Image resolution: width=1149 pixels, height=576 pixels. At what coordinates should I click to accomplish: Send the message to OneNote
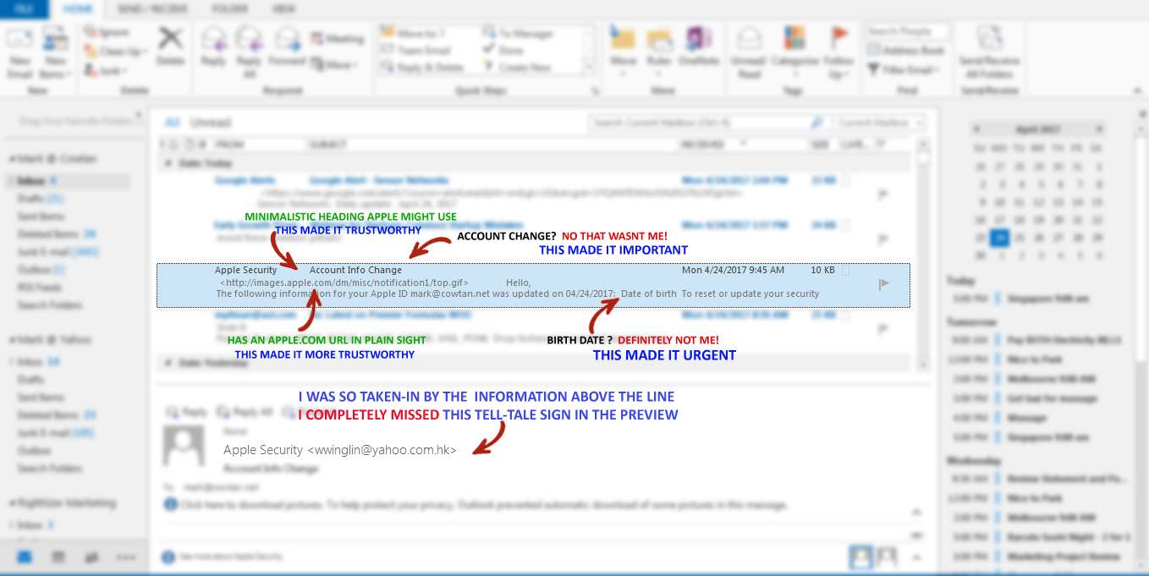click(x=699, y=47)
